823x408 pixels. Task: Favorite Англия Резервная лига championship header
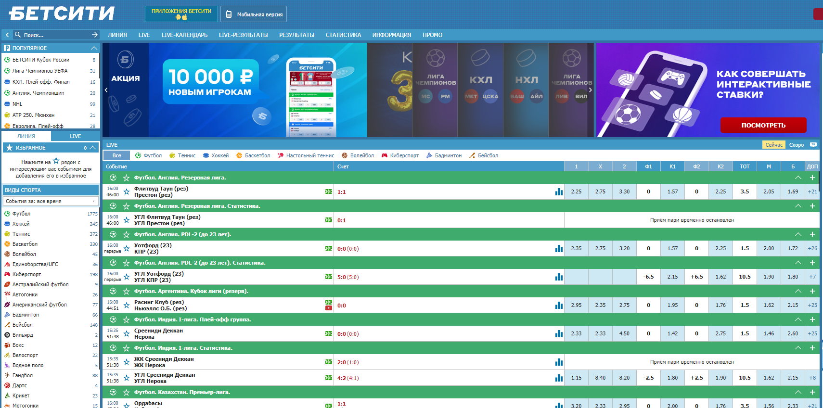coord(127,178)
